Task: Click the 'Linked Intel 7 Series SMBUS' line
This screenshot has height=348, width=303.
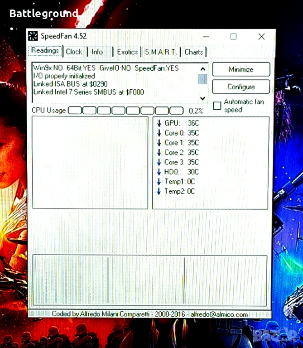Action: click(x=88, y=92)
